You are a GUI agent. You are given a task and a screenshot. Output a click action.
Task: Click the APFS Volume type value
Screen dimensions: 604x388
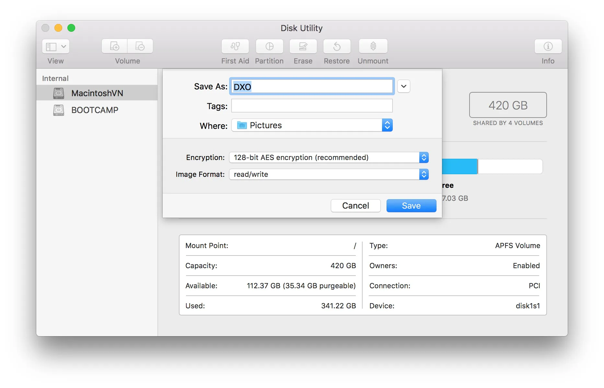pos(517,245)
